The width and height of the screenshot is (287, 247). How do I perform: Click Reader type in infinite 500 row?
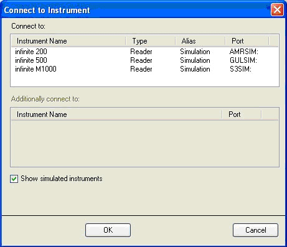pos(141,60)
